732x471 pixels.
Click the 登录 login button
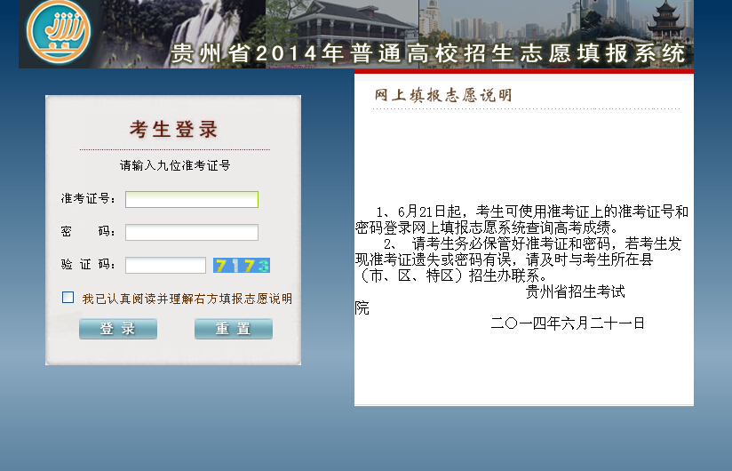pos(118,329)
